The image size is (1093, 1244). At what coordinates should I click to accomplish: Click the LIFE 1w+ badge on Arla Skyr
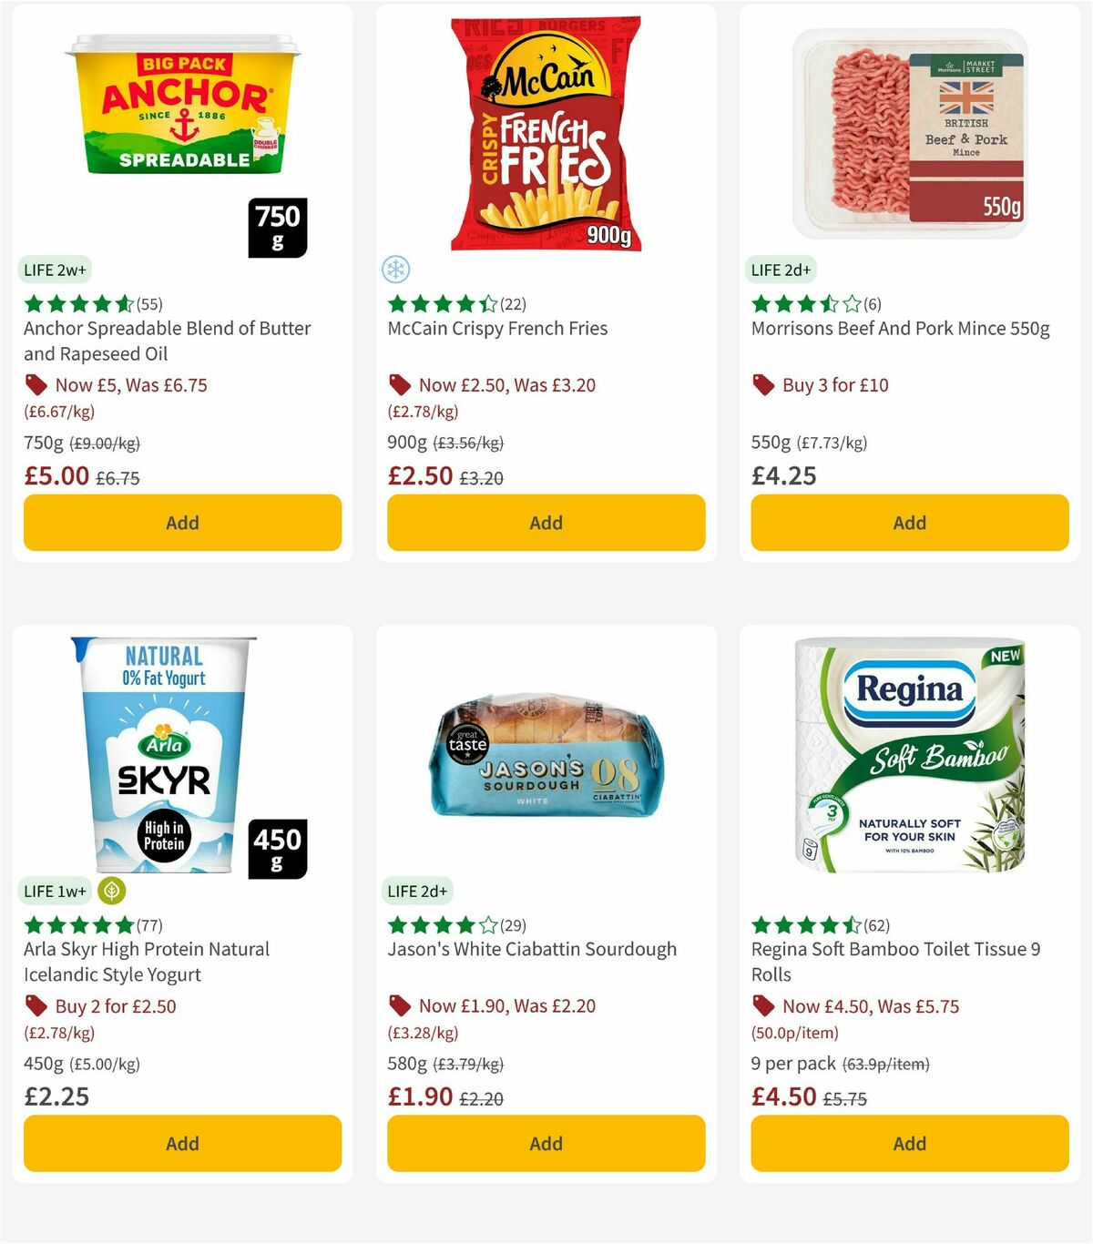coord(55,891)
